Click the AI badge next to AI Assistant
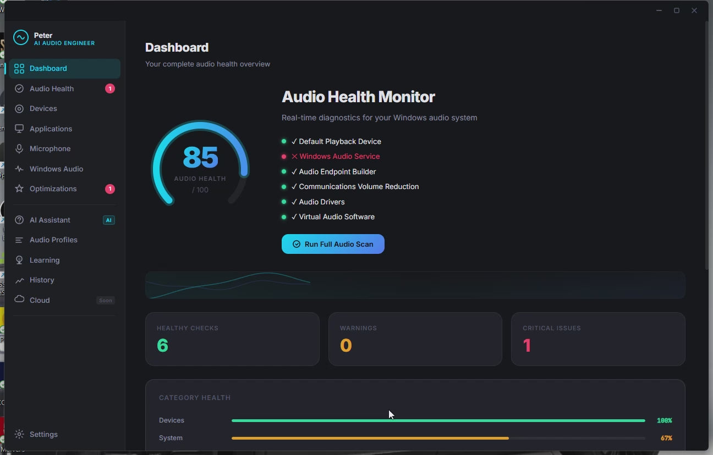 (109, 220)
